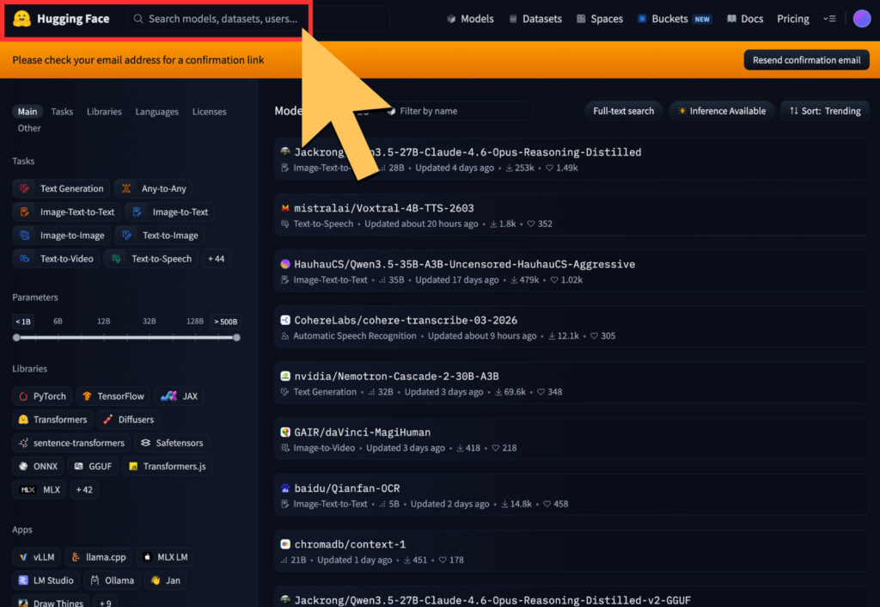
Task: Click the Resend confirmation email button
Action: pyautogui.click(x=806, y=60)
